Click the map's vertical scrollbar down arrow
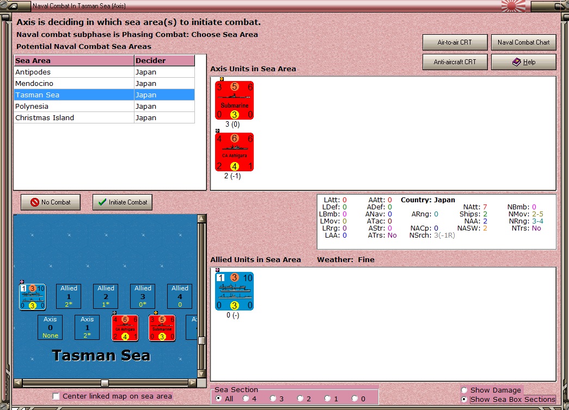Viewport: 569px width, 410px height. [202, 374]
